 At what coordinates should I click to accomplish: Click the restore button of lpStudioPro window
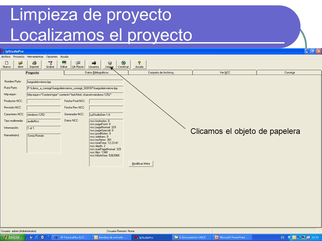313,51
